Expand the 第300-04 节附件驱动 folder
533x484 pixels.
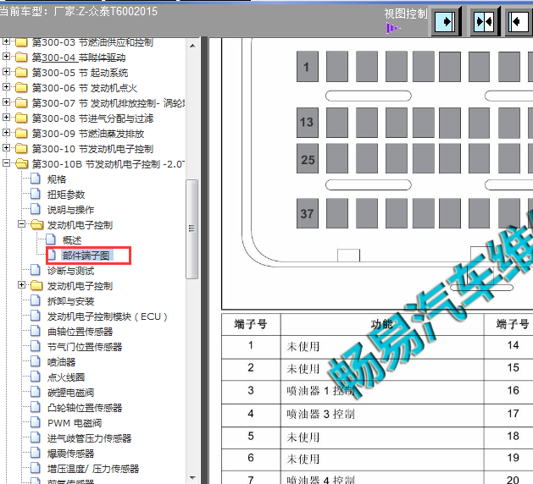pos(6,57)
